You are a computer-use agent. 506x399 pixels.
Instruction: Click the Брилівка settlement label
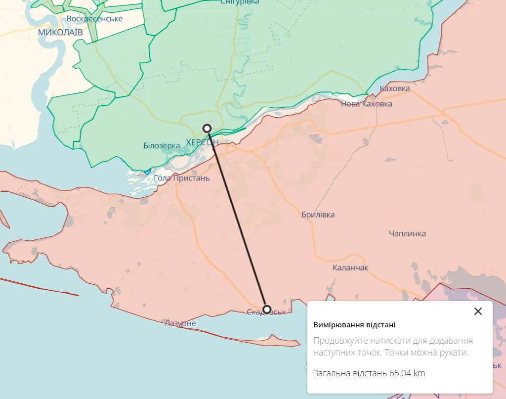coord(318,215)
